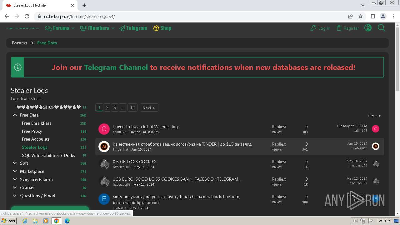Bookmark this page with the star icon
This screenshot has width=400, height=225.
click(x=361, y=17)
